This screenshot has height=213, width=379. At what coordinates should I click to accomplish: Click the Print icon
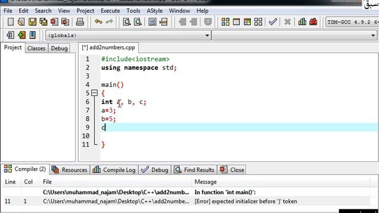(x=80, y=22)
